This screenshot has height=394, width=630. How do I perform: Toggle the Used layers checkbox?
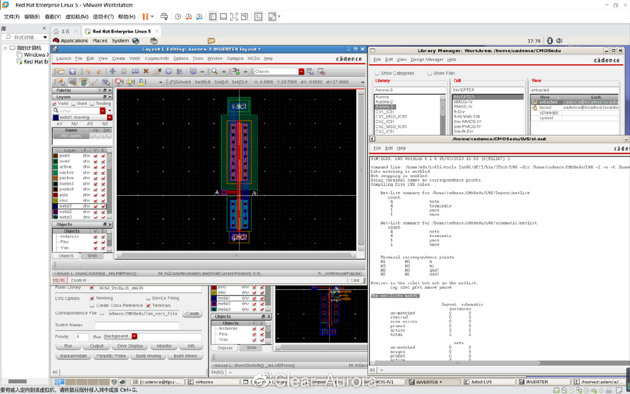point(74,103)
